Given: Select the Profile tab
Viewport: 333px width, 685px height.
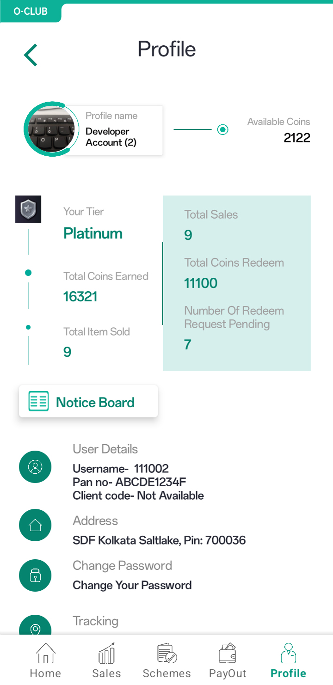Looking at the screenshot, I should tap(288, 660).
